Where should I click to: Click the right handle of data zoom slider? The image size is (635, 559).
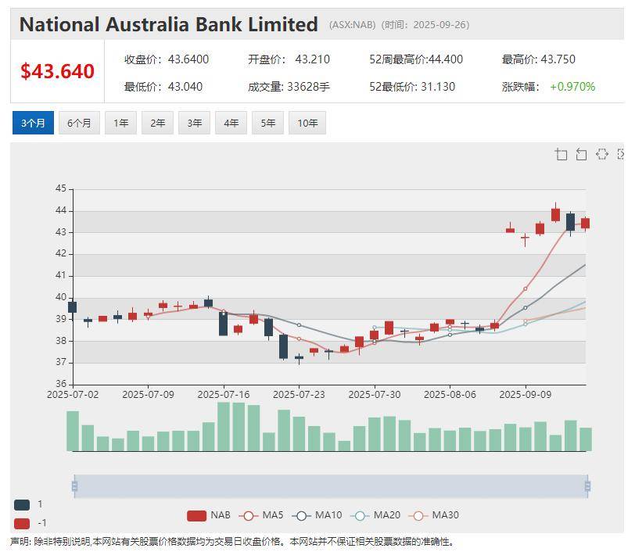coord(587,486)
